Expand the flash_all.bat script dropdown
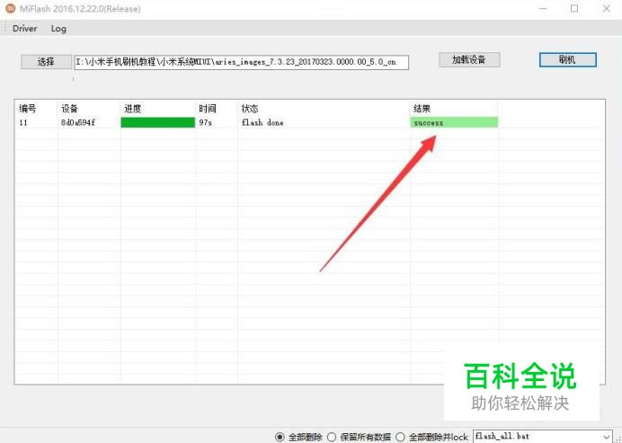 [x=606, y=437]
